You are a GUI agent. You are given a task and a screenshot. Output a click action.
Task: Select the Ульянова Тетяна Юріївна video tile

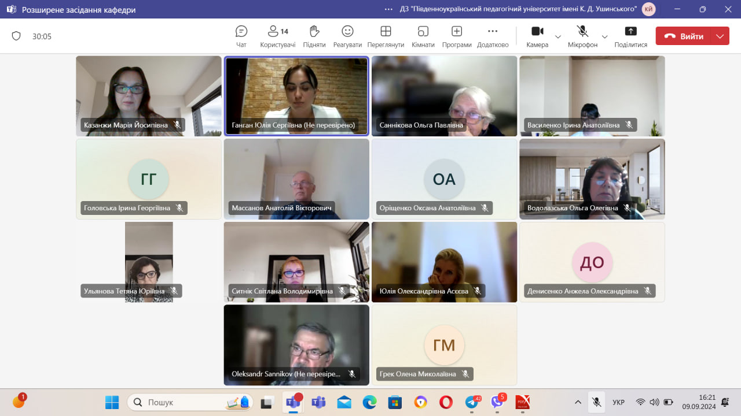[149, 262]
